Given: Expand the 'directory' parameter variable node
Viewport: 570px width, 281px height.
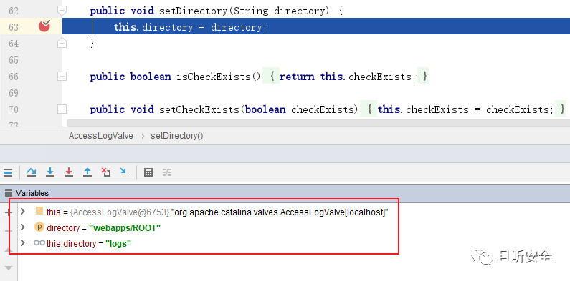Looking at the screenshot, I should 22,227.
